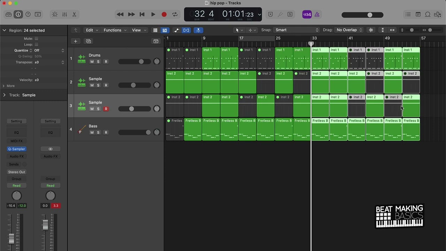The width and height of the screenshot is (446, 251).
Task: Expand the More disclosure triangle
Action: (x=3, y=86)
